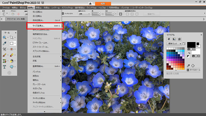The height and width of the screenshot is (116, 206).
Task: Select the Zoom magnifier tool
Action: click(5, 37)
